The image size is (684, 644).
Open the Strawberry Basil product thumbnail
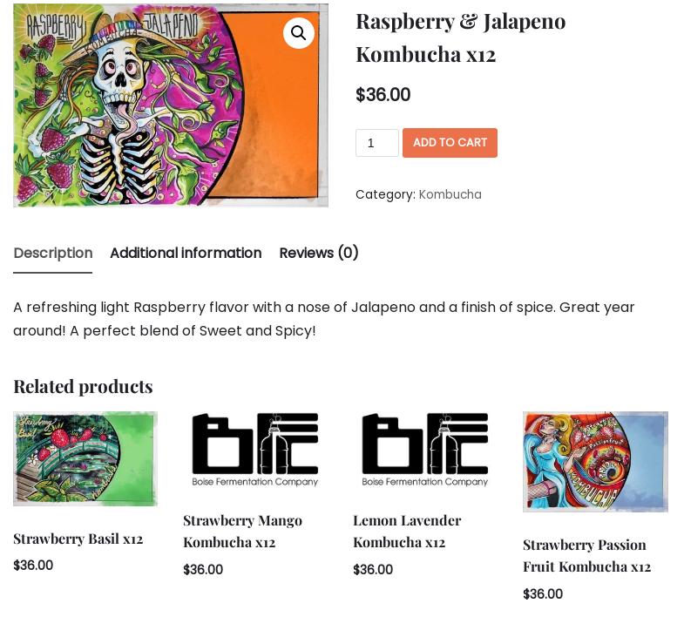coord(85,458)
